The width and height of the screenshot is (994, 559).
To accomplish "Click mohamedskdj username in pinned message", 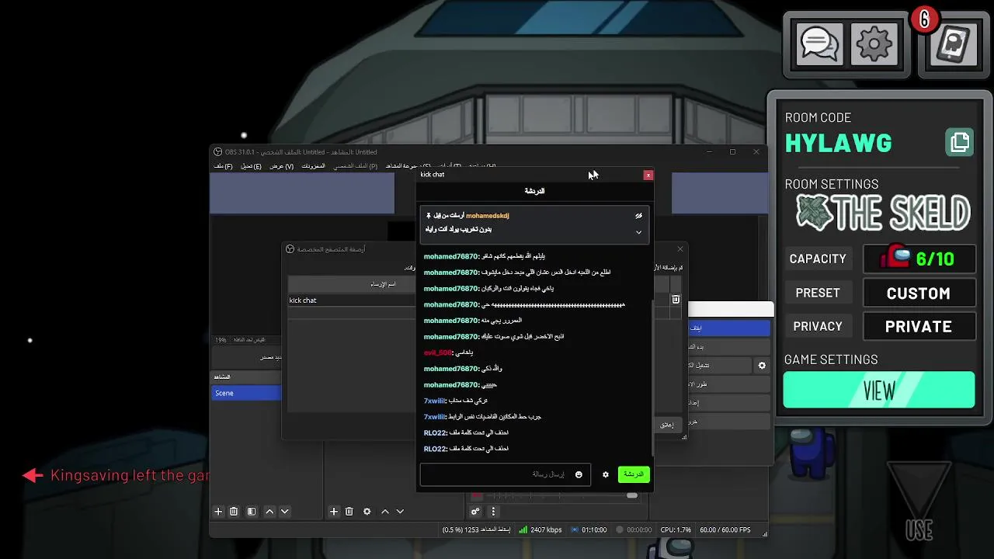I will click(488, 216).
